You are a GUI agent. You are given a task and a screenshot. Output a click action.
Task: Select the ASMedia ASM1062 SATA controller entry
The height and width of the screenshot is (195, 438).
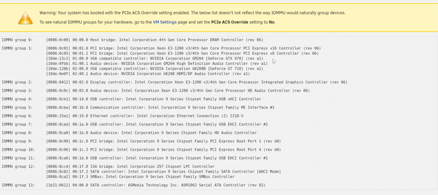point(156,185)
